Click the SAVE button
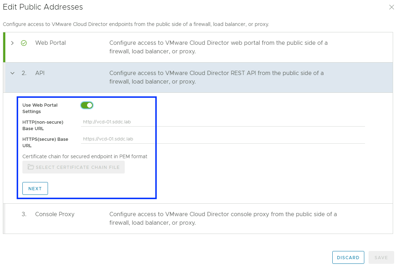The image size is (397, 267). [x=381, y=257]
